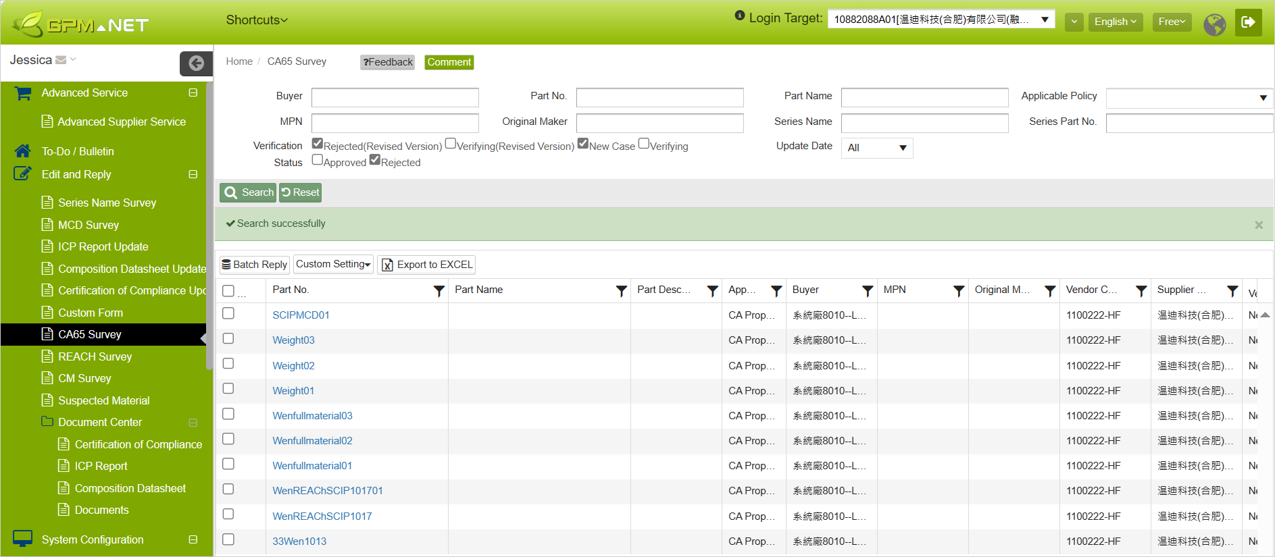This screenshot has width=1275, height=557.
Task: Toggle the select-all header checkbox
Action: click(228, 291)
